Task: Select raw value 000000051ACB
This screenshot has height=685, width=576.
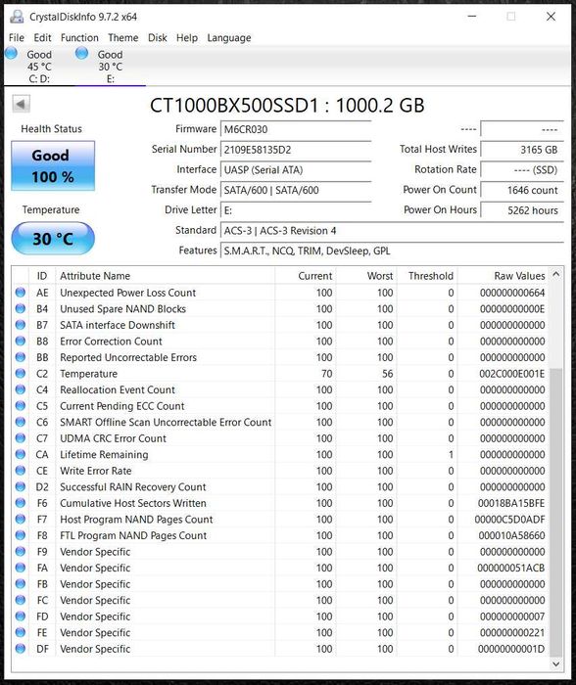Action: pyautogui.click(x=510, y=568)
